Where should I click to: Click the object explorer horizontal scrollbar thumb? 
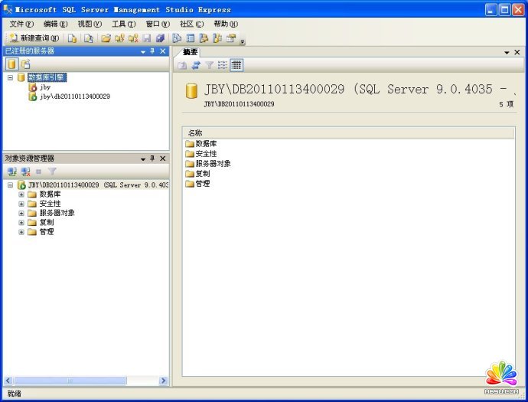tap(70, 381)
